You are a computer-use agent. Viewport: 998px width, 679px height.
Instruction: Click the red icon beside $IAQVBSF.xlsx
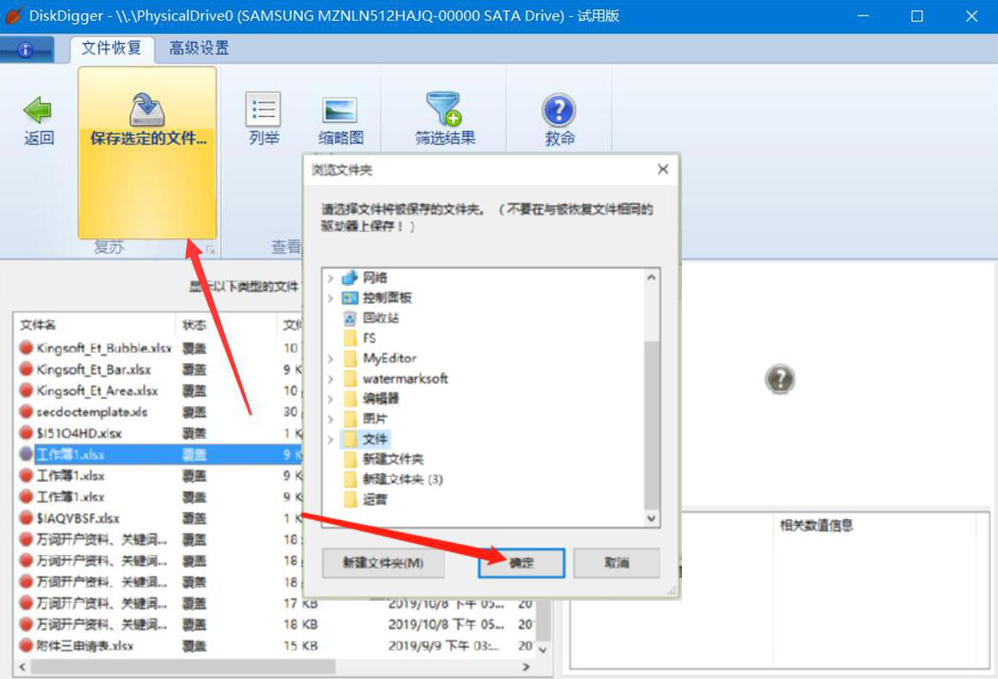pyautogui.click(x=26, y=518)
